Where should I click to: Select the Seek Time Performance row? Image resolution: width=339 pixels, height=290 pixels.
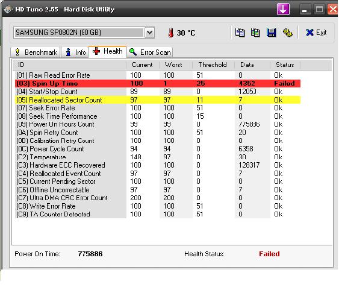coord(158,116)
